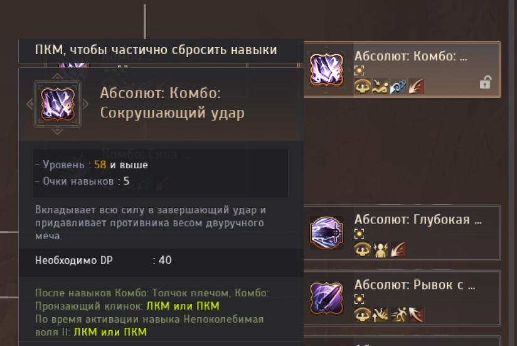Click the running figure icon in Абсолют: Рывок row
517x346 pixels.
pos(398,315)
